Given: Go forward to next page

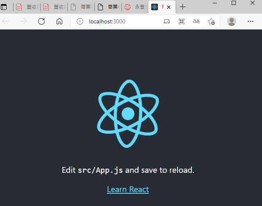Looking at the screenshot, I should pos(23,21).
